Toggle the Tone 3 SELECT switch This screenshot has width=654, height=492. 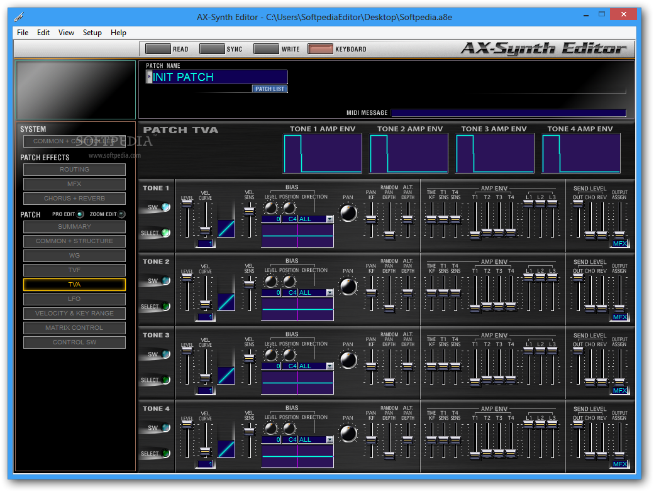pos(165,380)
